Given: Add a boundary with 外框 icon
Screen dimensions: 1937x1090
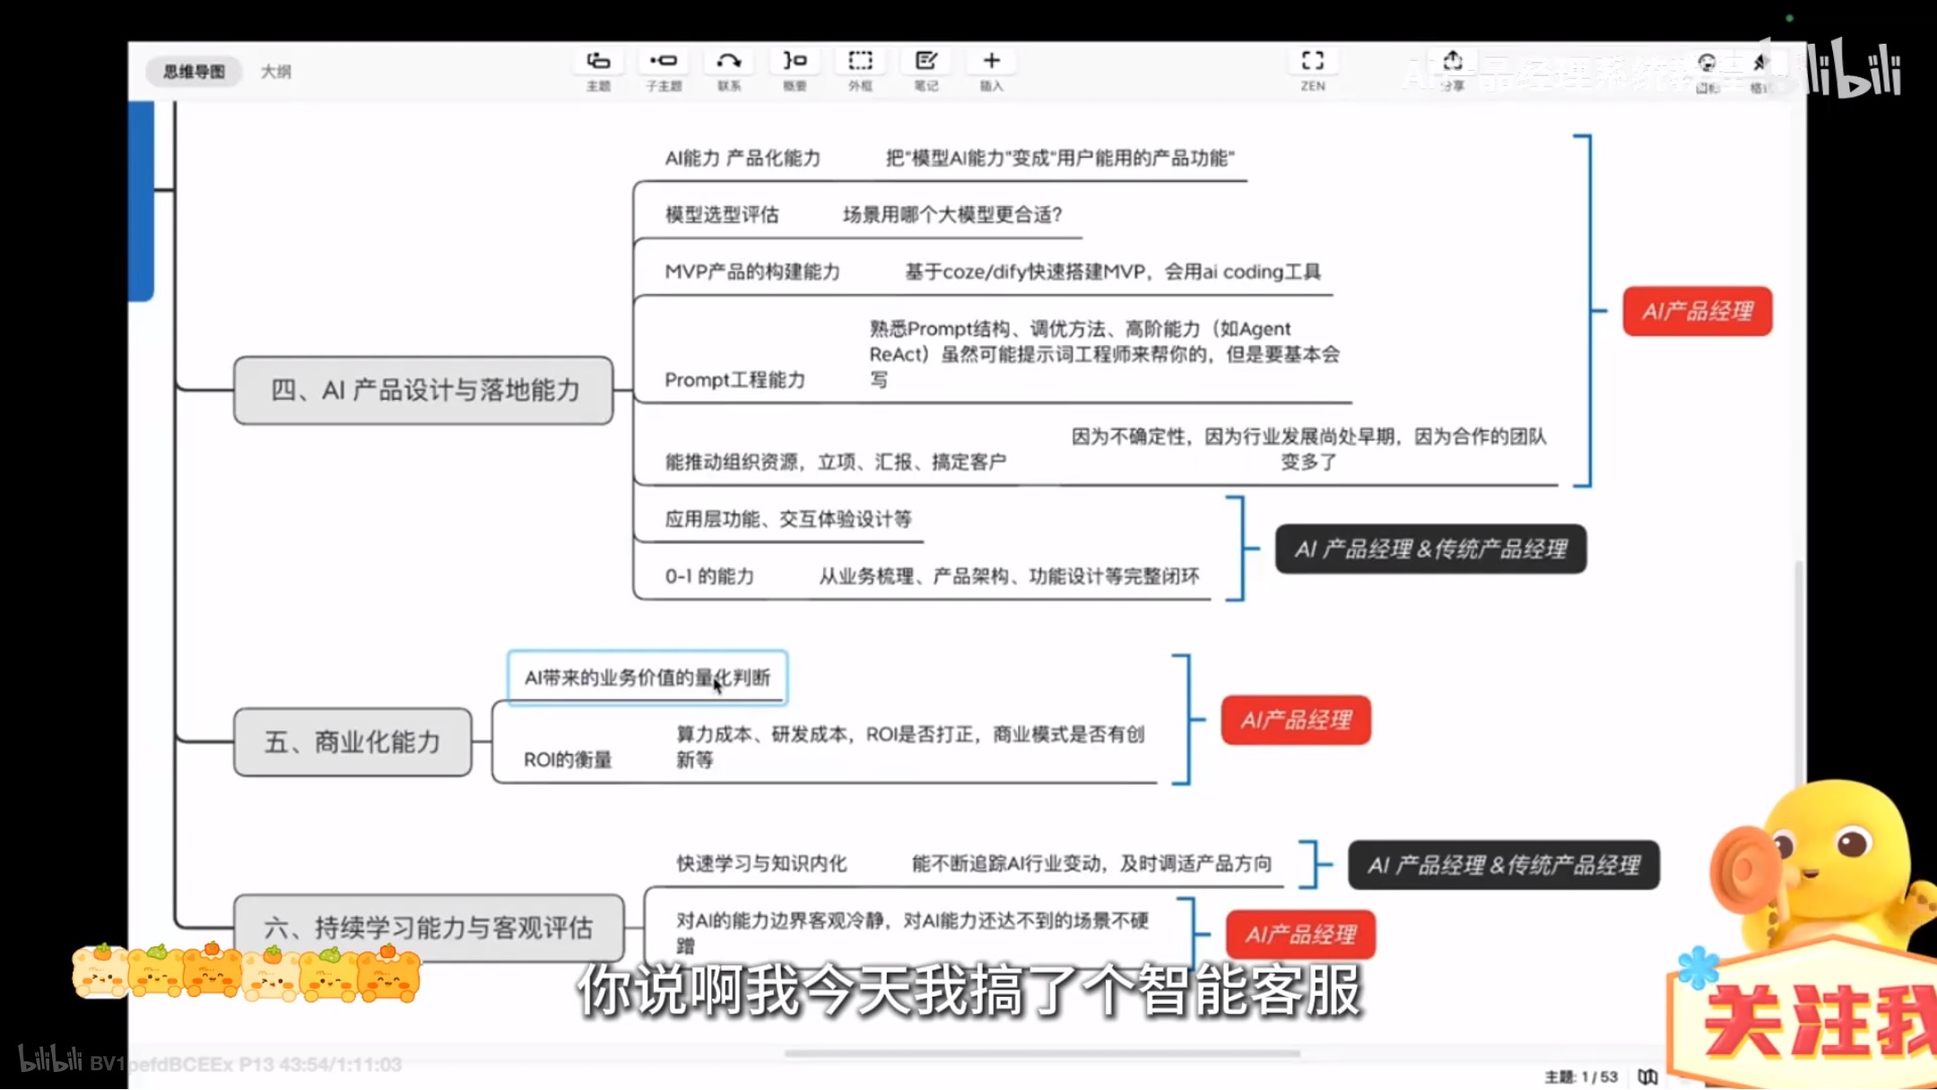Looking at the screenshot, I should 860,62.
